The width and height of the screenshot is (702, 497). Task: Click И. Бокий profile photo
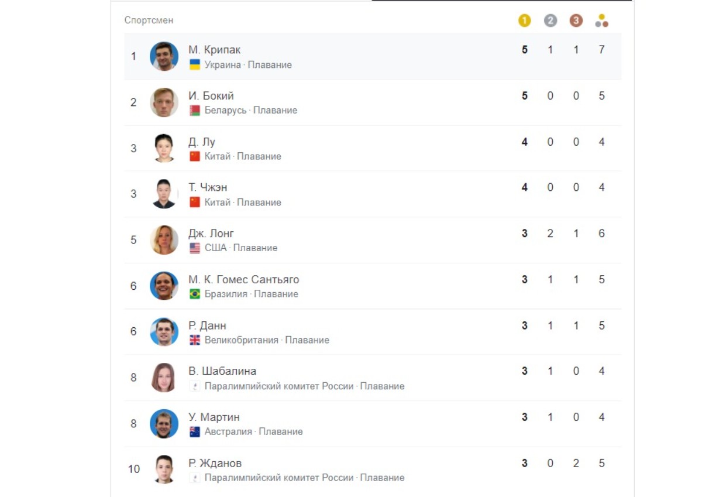tap(164, 102)
